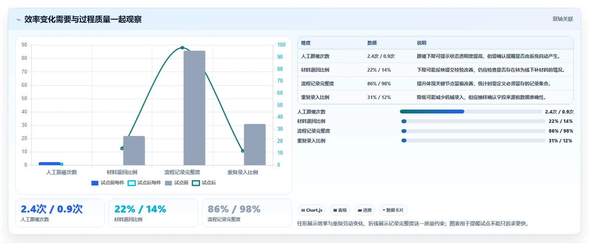Click description starting with 提升体现关键节点
Image resolution: width=589 pixels, height=243 pixels.
484,84
